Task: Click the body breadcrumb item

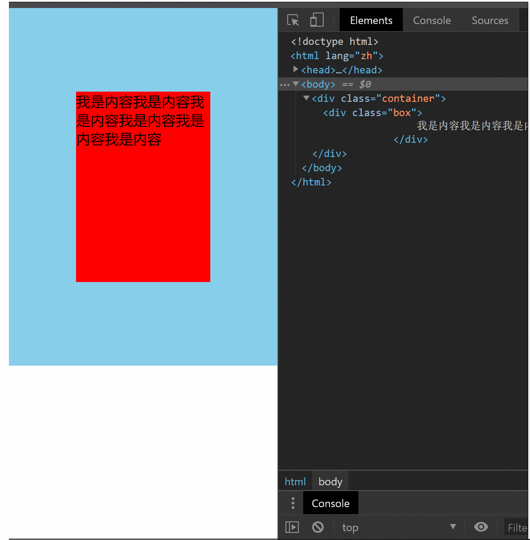Action: pyautogui.click(x=330, y=481)
